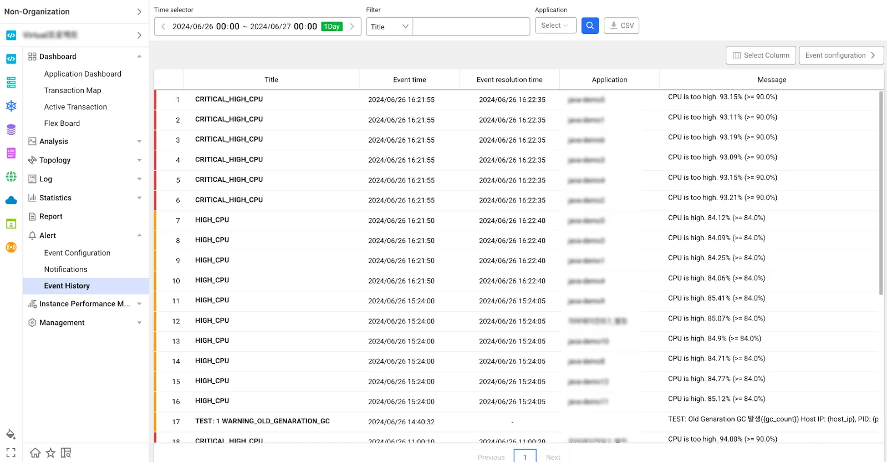Open the Application Select dropdown
887x462 pixels.
[555, 26]
